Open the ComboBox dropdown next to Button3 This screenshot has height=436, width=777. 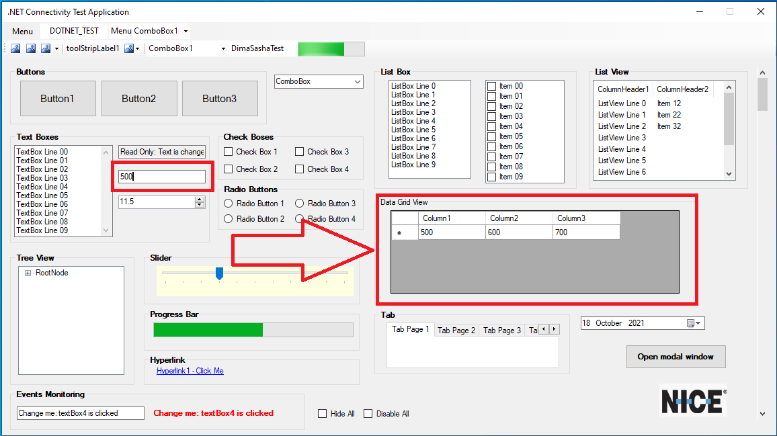coord(357,81)
